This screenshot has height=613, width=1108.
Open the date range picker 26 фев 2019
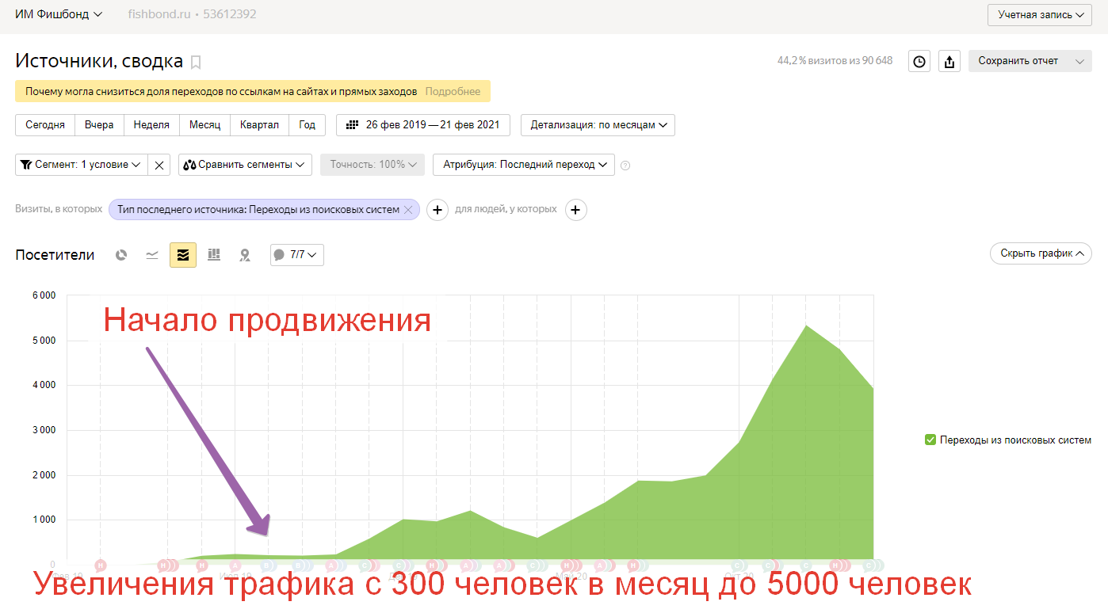click(x=423, y=125)
